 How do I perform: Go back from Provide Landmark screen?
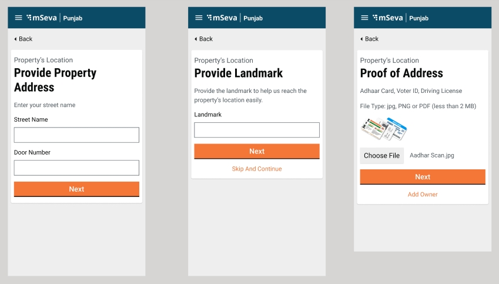pos(204,39)
